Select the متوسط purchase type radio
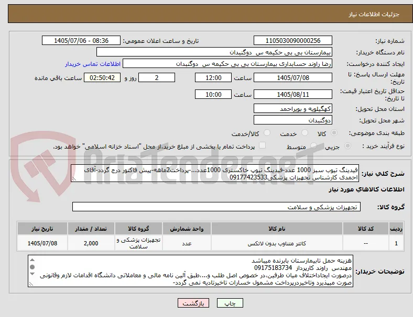Screen dimensions: 413x317 313,146
